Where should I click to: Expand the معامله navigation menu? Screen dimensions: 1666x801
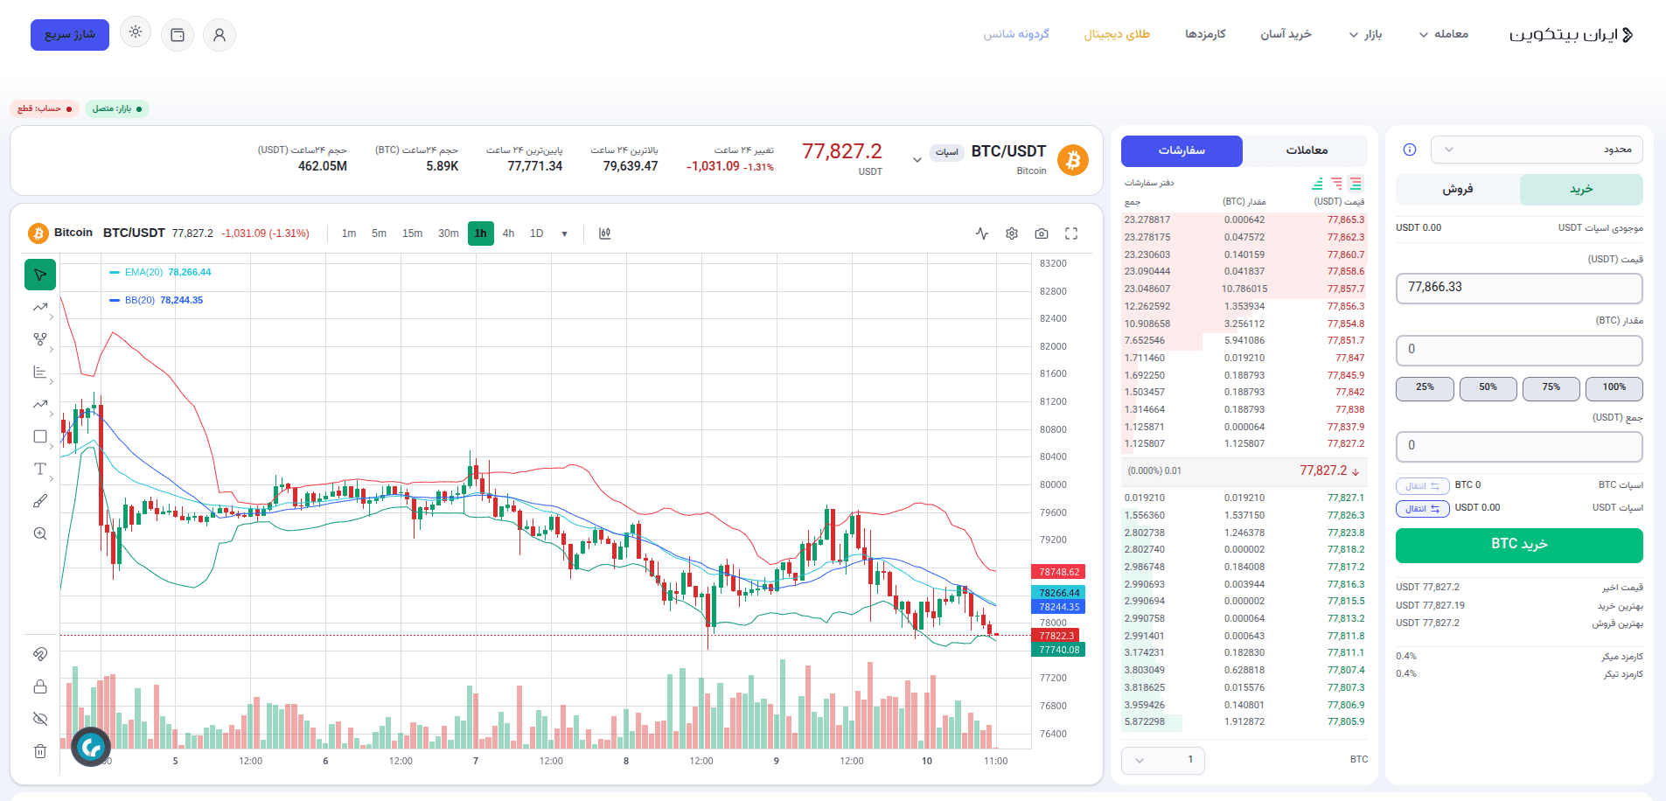click(x=1443, y=34)
